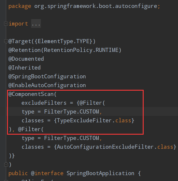Select org.springframework.boot.autoconfigure package name
The image size is (178, 181).
pyautogui.click(x=96, y=6)
